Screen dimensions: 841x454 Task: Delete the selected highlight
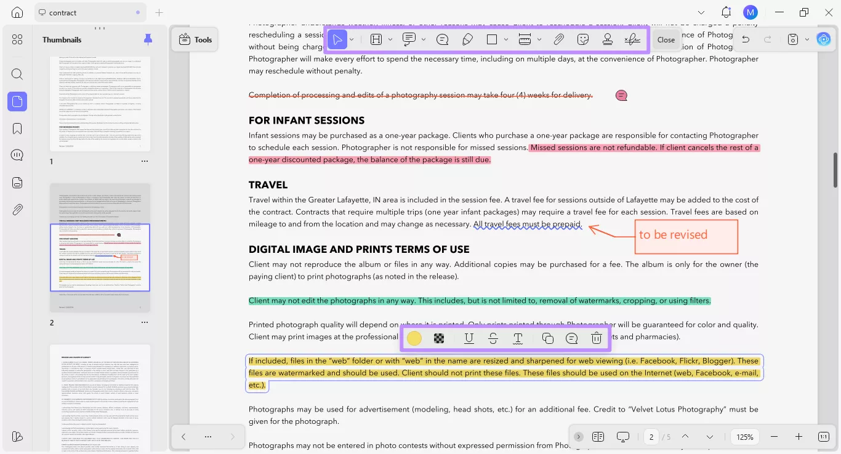pyautogui.click(x=596, y=338)
